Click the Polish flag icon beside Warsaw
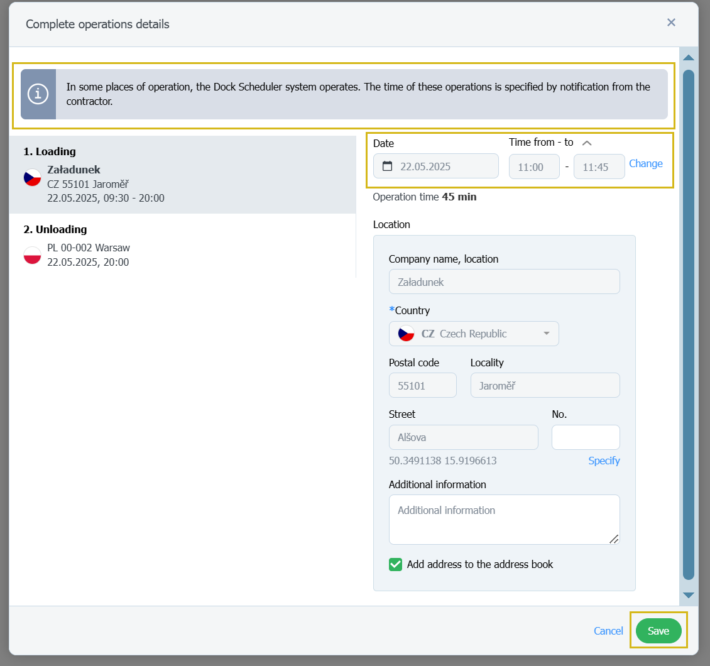This screenshot has width=710, height=666. click(x=32, y=255)
